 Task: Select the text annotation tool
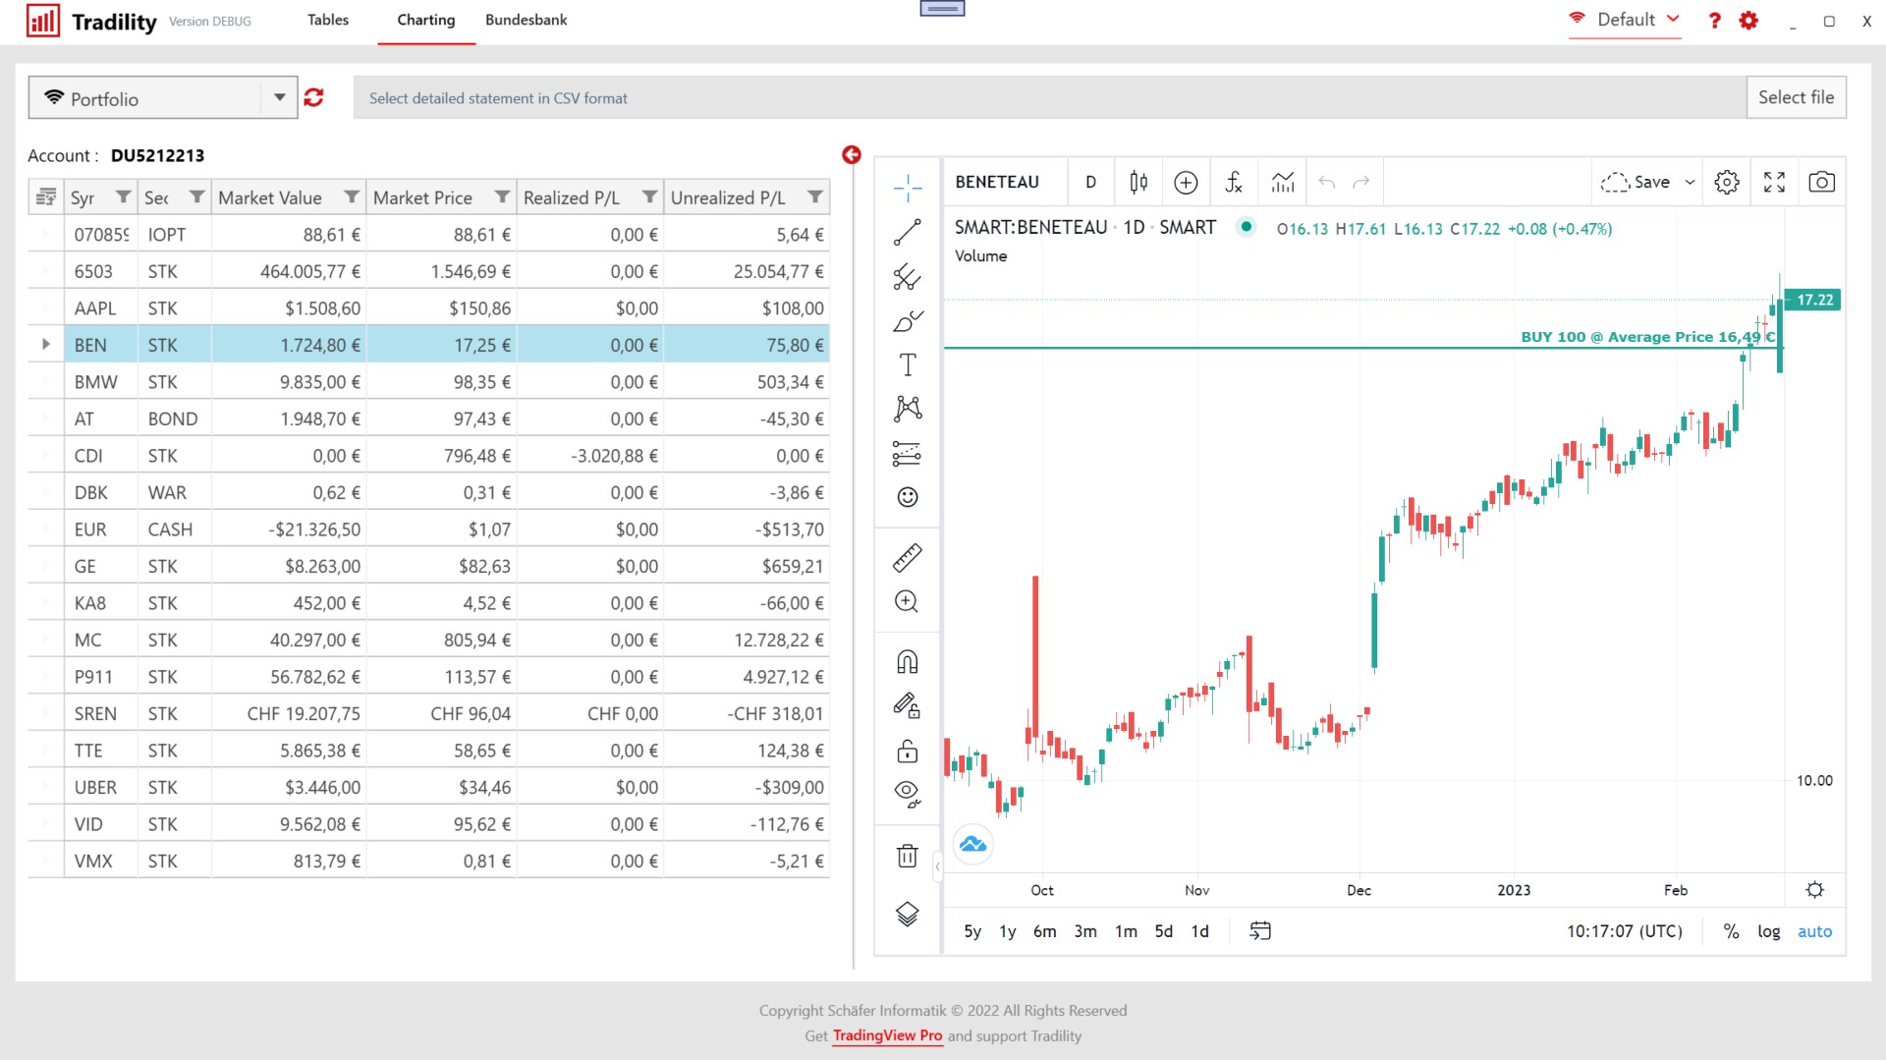[x=908, y=365]
